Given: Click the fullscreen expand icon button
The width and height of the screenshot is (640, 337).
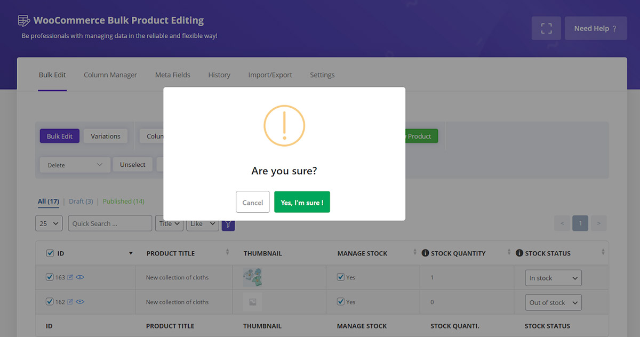Looking at the screenshot, I should [x=546, y=28].
